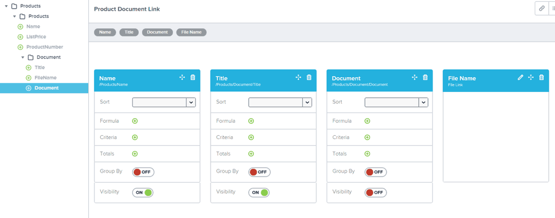The image size is (555, 218).
Task: Add the tree's Title field with its plus icon
Action: point(28,68)
